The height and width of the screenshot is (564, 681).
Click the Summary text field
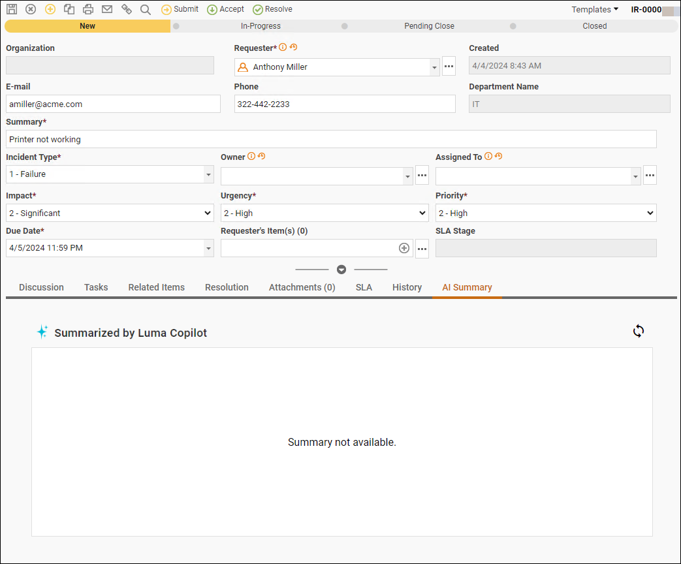point(331,139)
